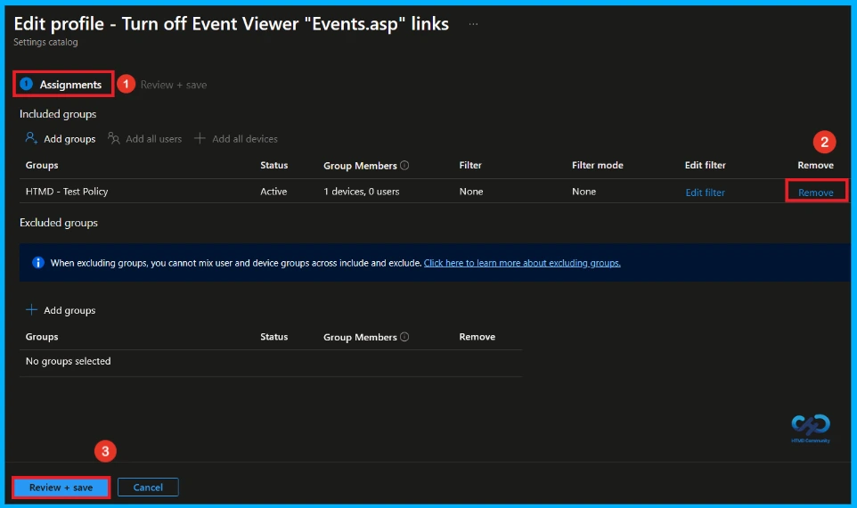
Task: Click the Settings catalog subtitle
Action: tap(45, 42)
